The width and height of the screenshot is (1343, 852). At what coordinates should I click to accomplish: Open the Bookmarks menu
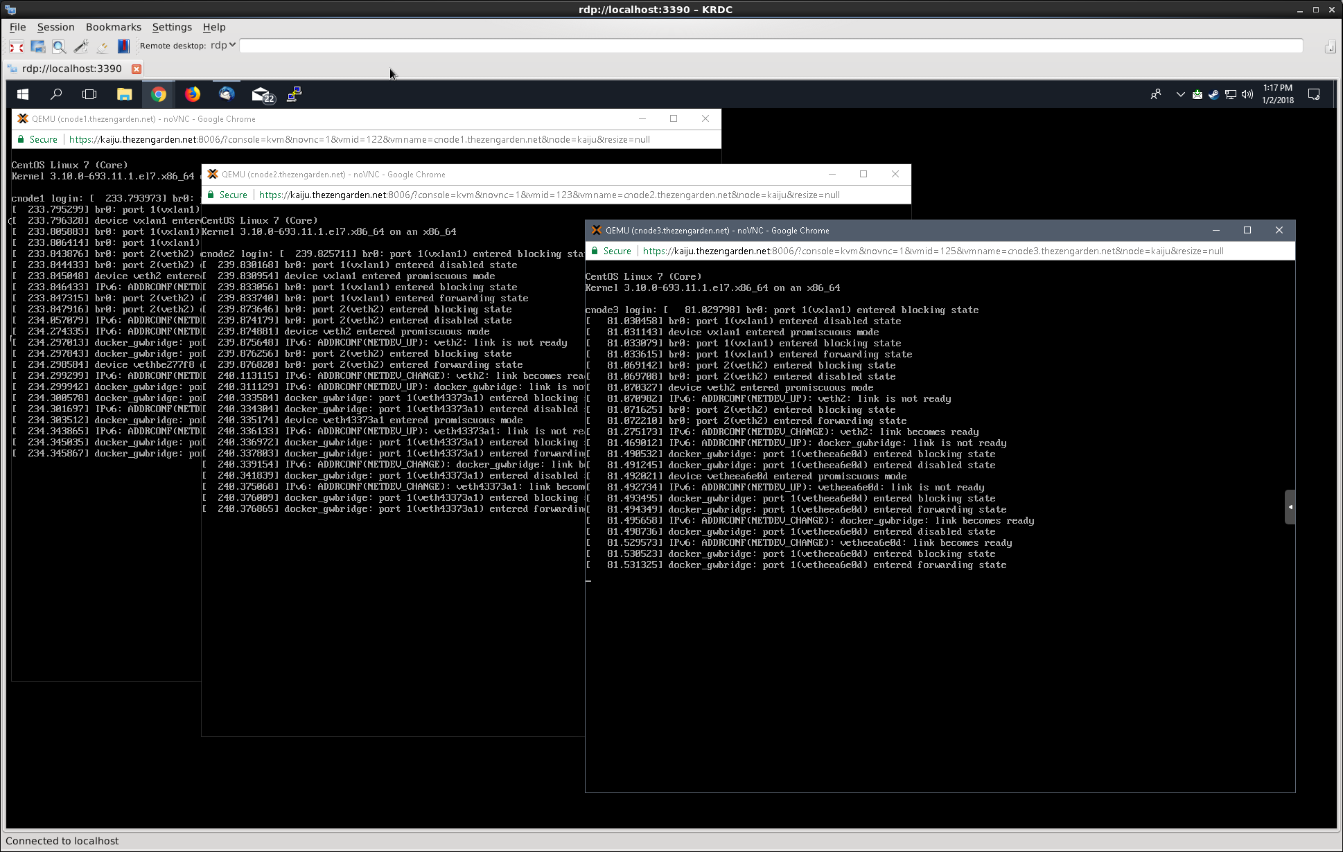(x=114, y=27)
